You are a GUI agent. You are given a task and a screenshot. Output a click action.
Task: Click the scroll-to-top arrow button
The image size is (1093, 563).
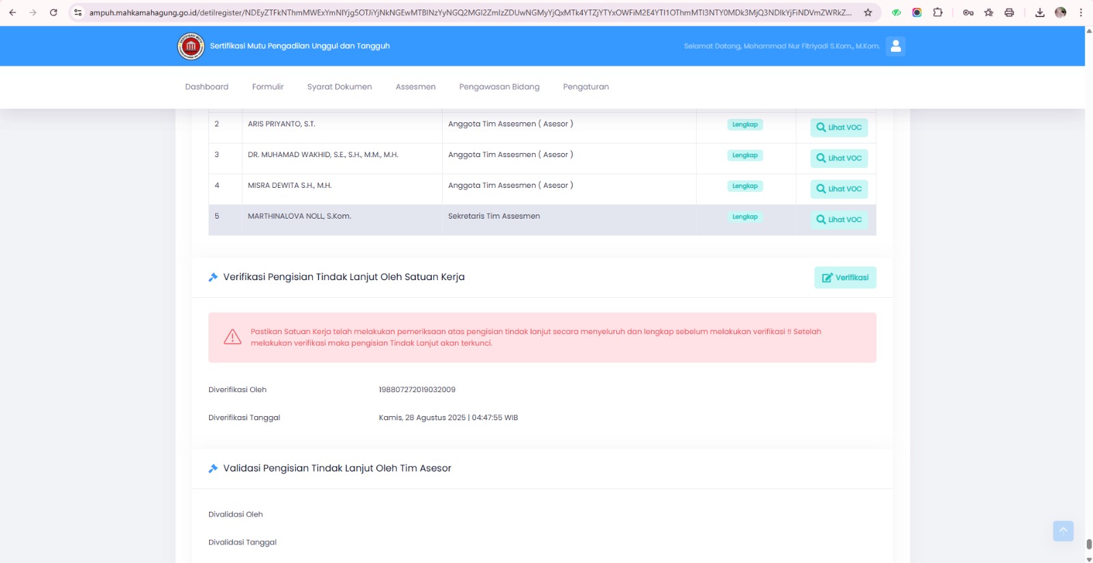[1062, 531]
